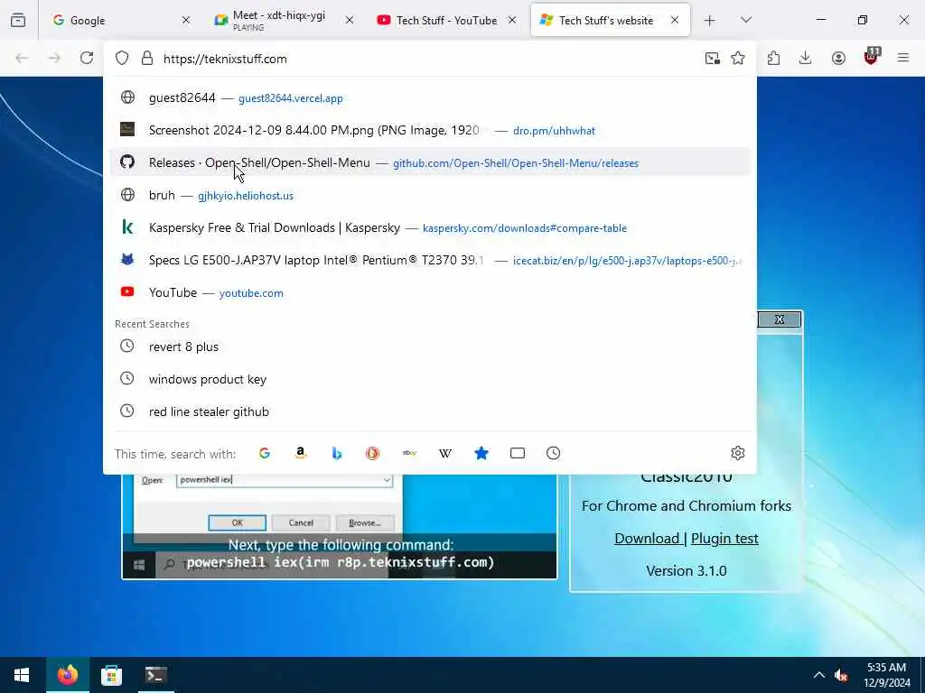Search this time with Amazon

pyautogui.click(x=301, y=453)
